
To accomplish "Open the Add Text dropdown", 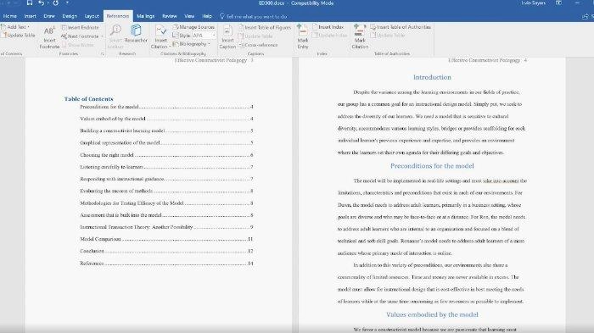I will coord(15,27).
